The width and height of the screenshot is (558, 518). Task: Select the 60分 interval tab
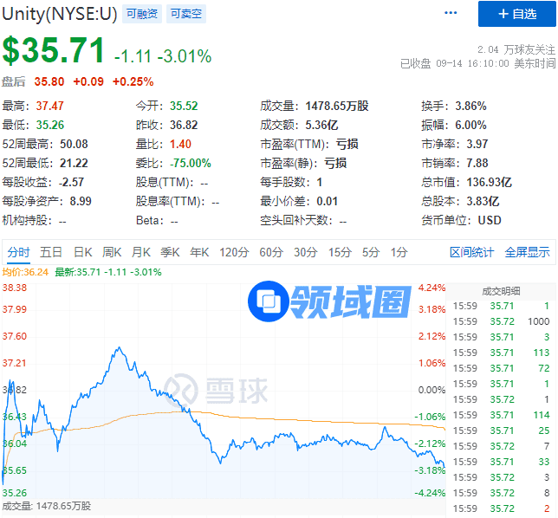tap(271, 252)
